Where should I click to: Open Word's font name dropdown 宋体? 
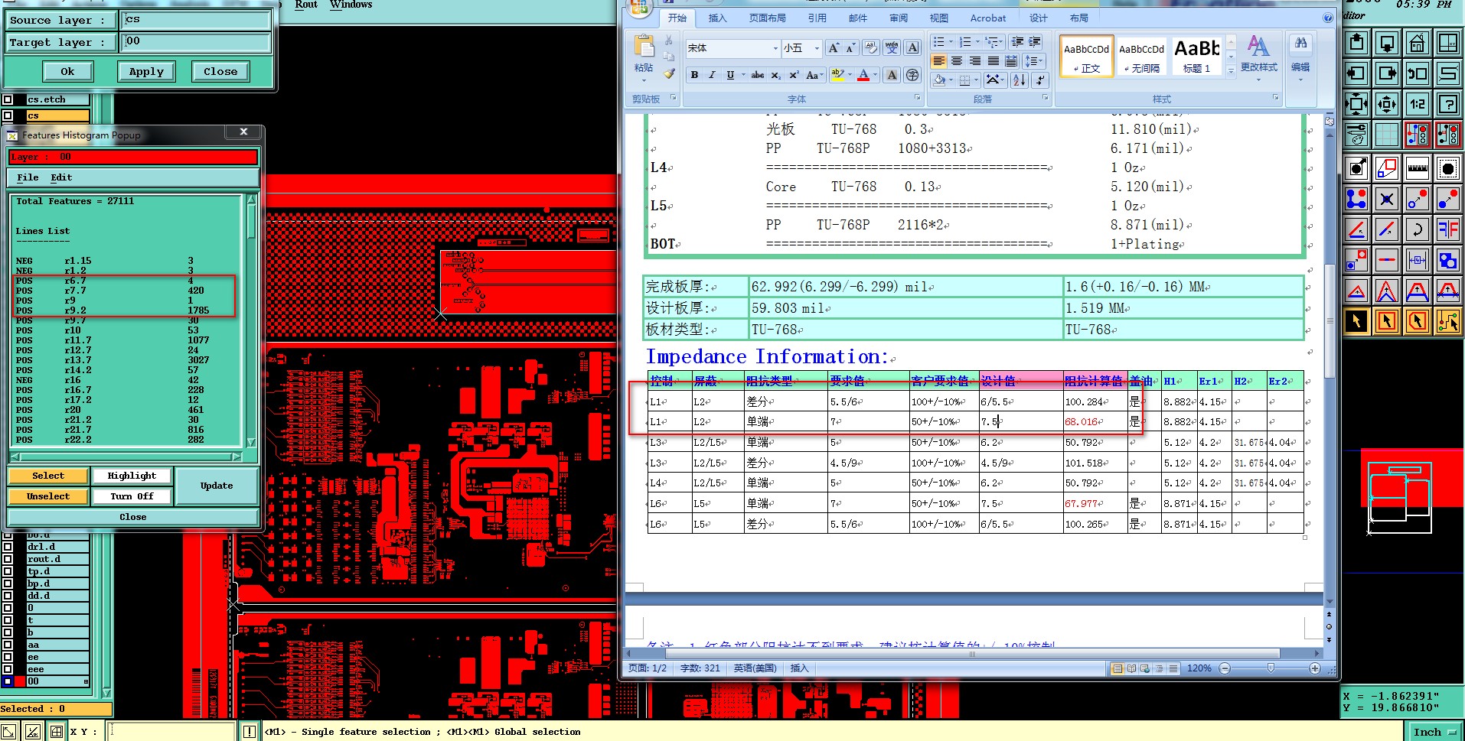click(775, 48)
